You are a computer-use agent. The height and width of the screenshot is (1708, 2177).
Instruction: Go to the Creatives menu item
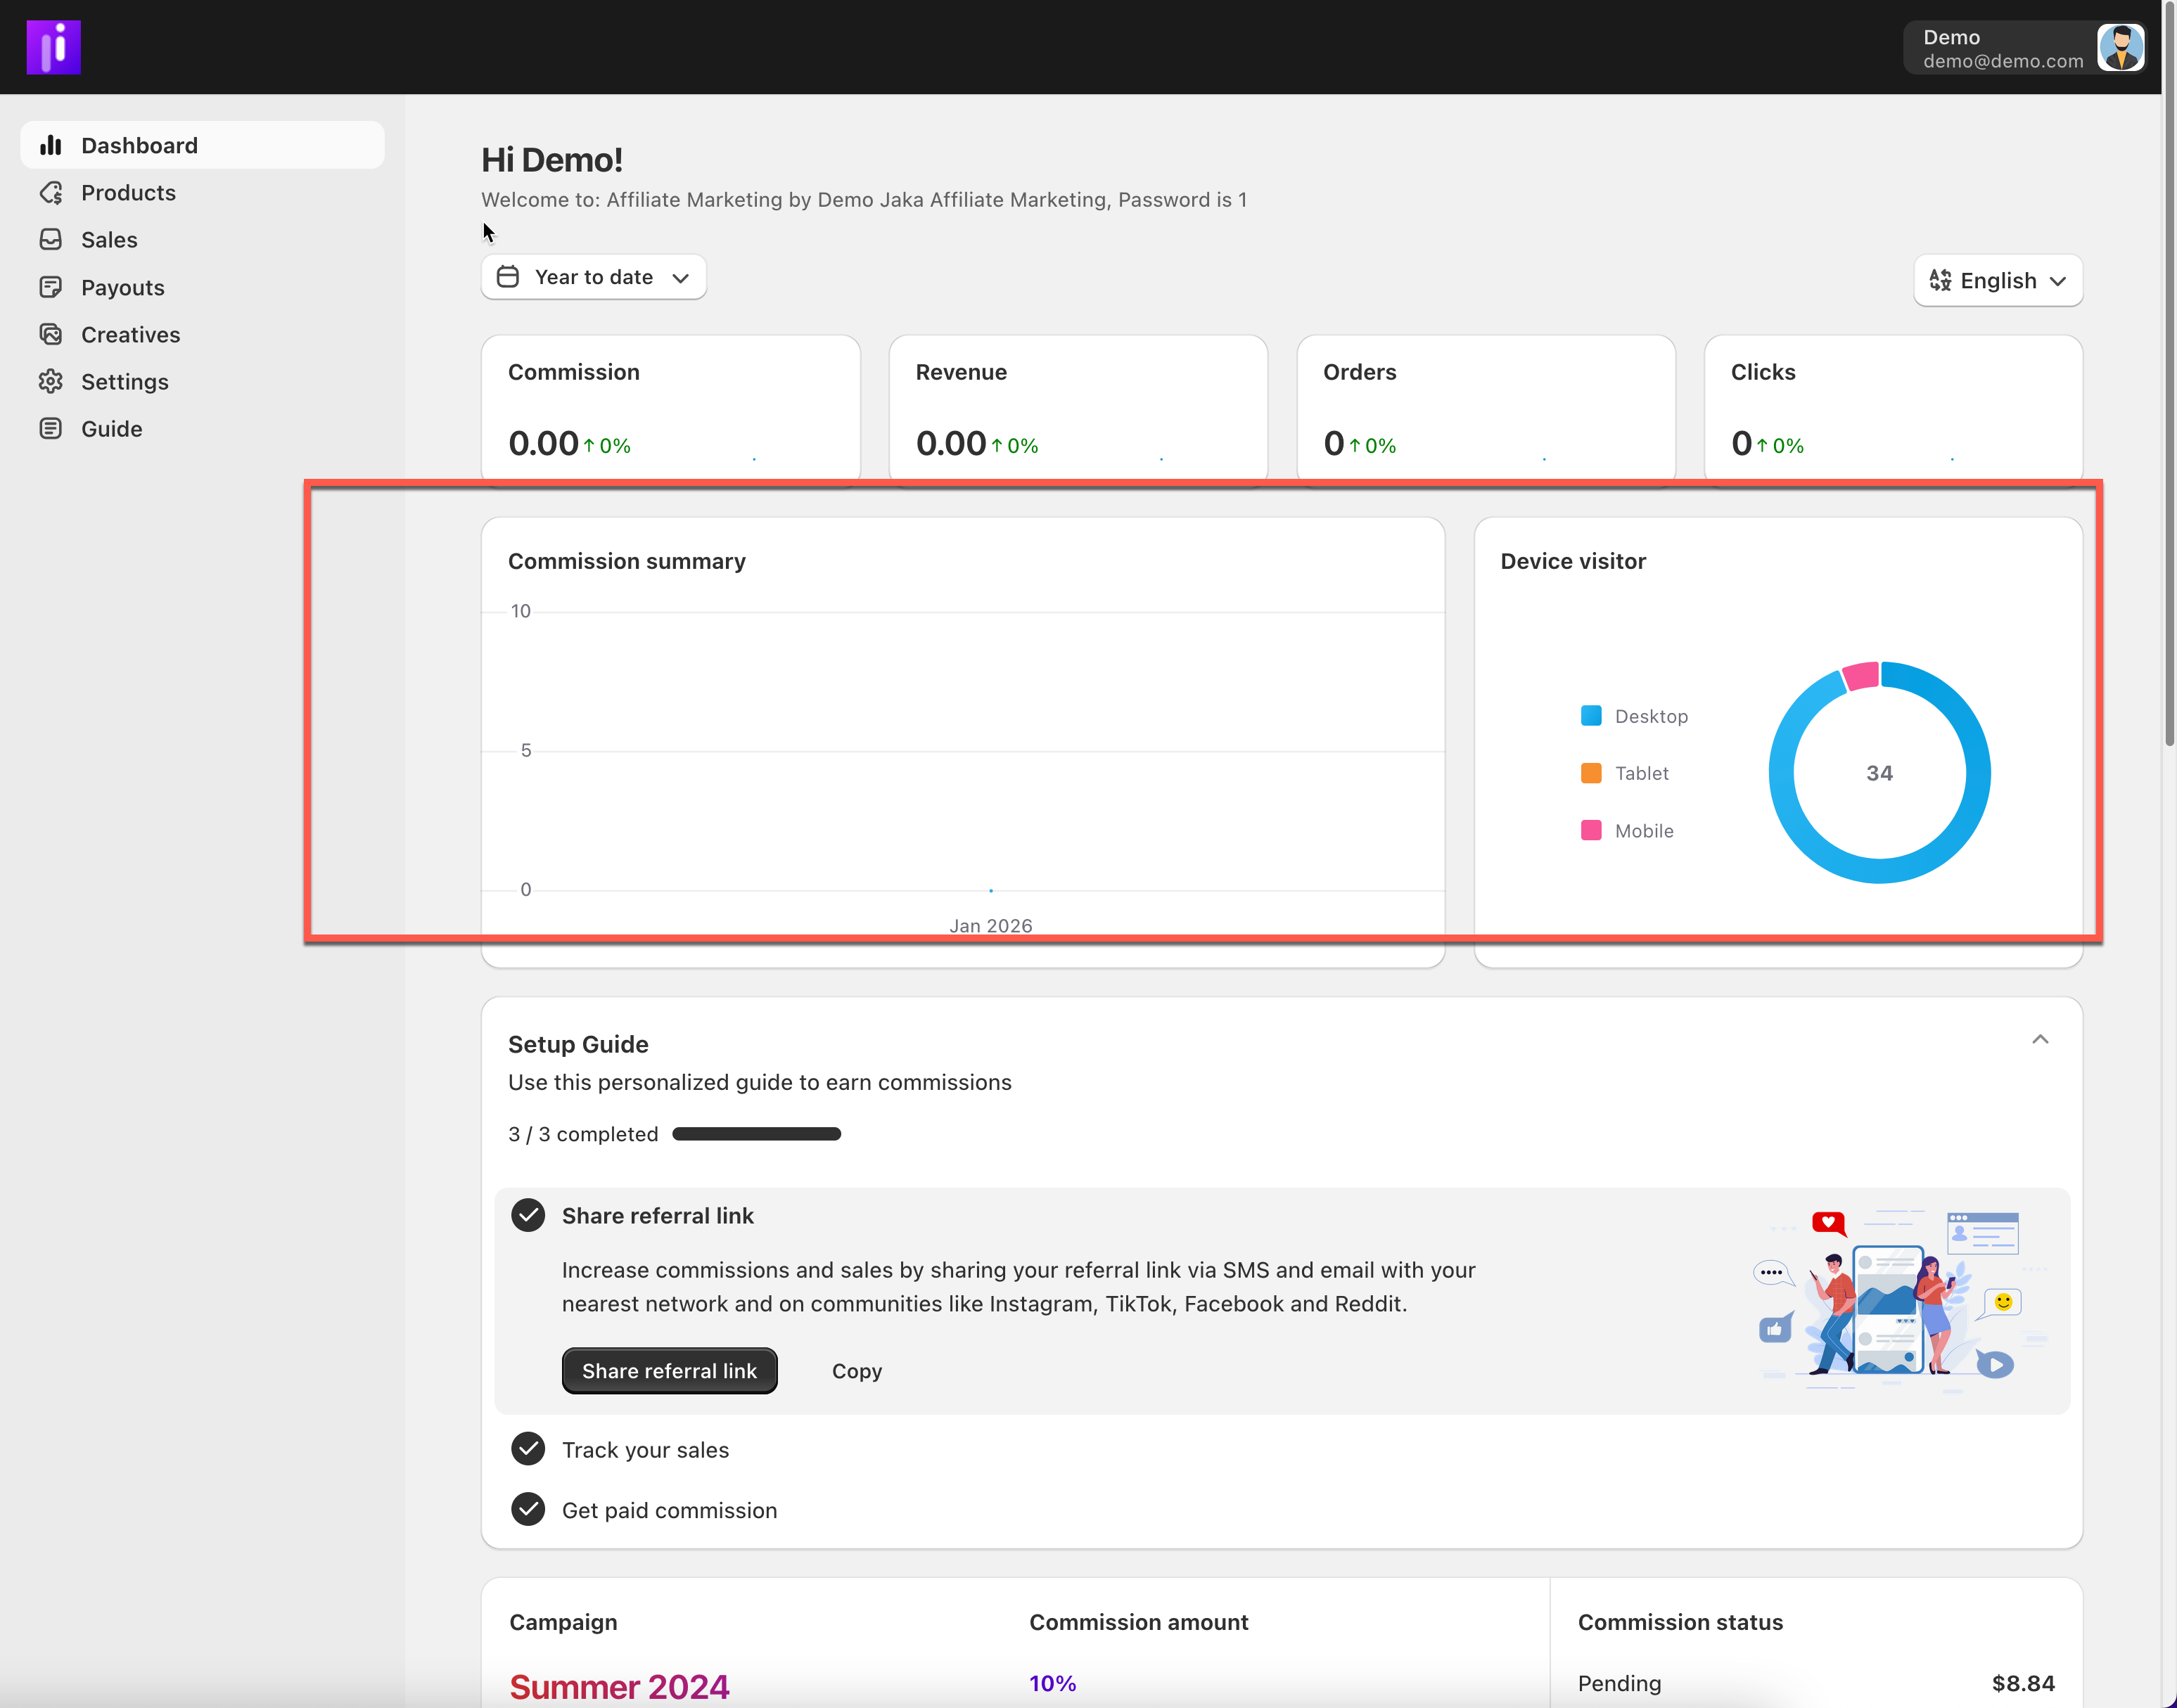131,334
